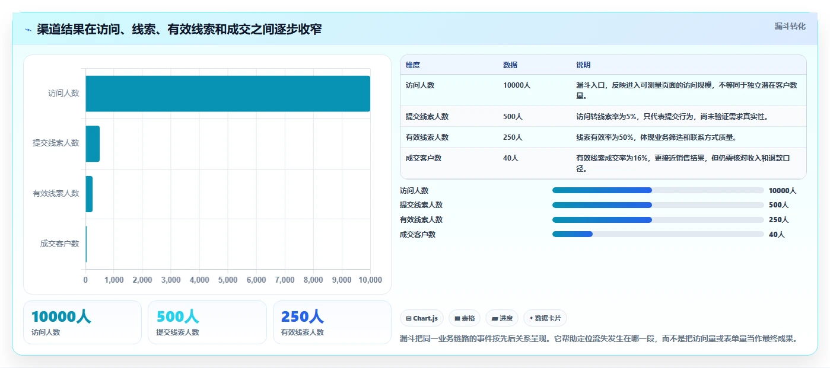Click the 访问人数 bar in the chart

tap(228, 94)
